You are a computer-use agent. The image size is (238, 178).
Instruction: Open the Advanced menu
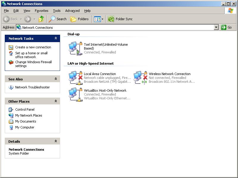[72, 11]
